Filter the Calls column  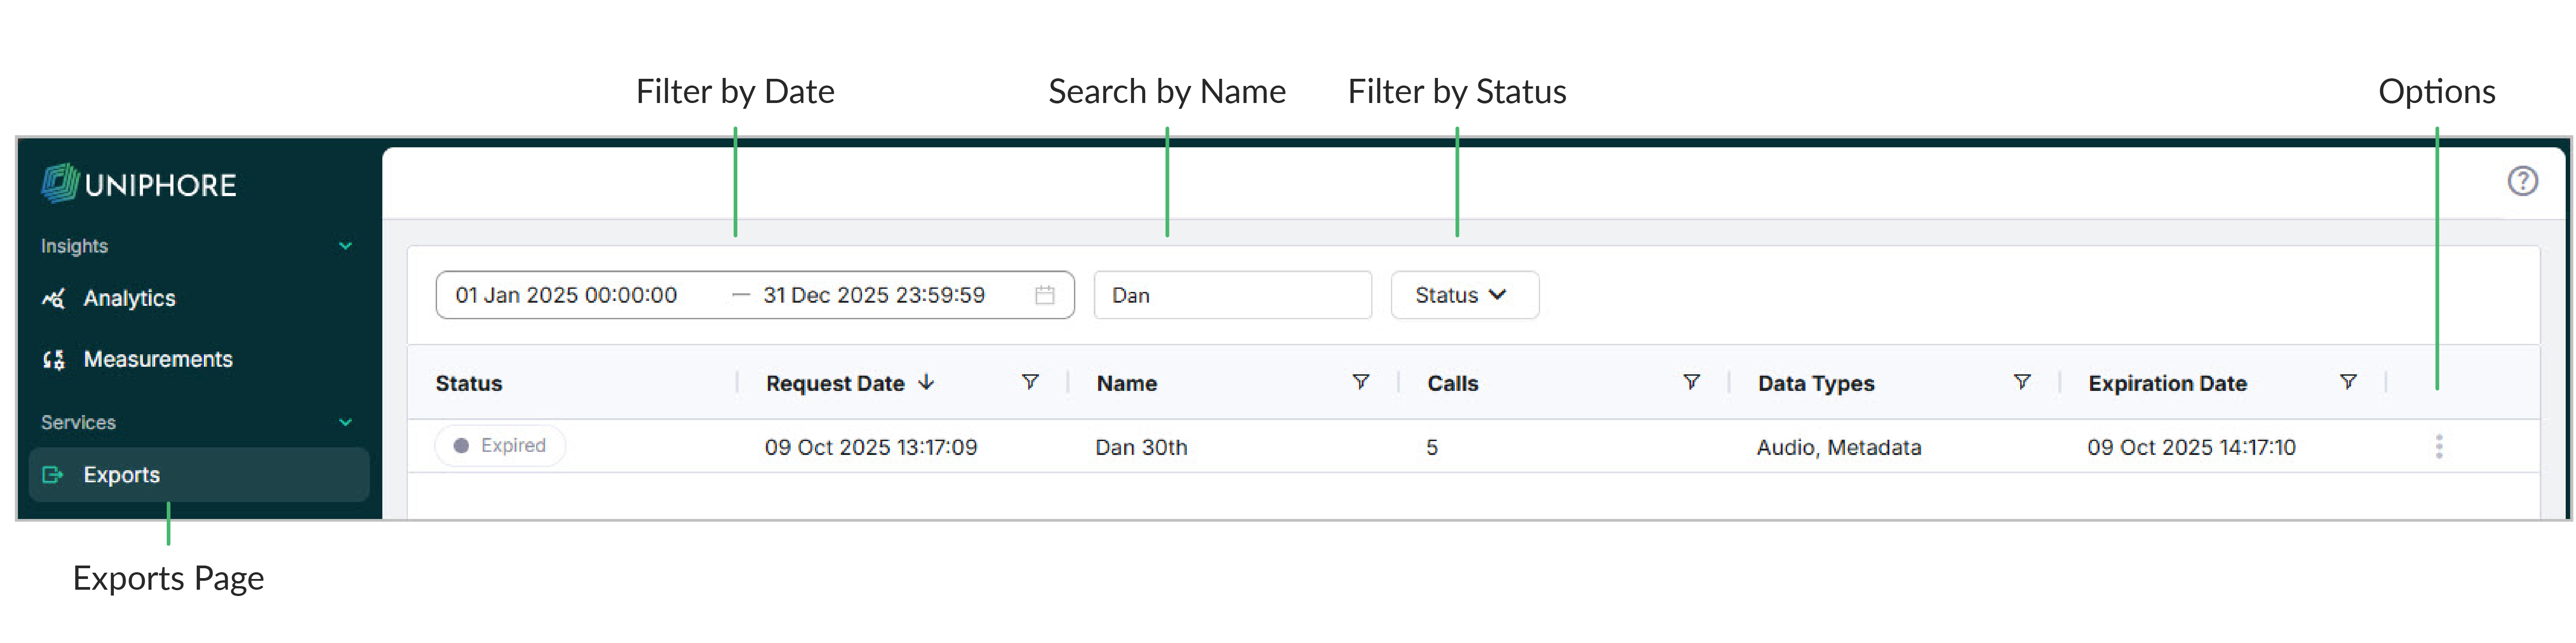point(1691,382)
